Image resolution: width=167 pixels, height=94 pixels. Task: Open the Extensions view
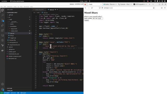coord(2,30)
